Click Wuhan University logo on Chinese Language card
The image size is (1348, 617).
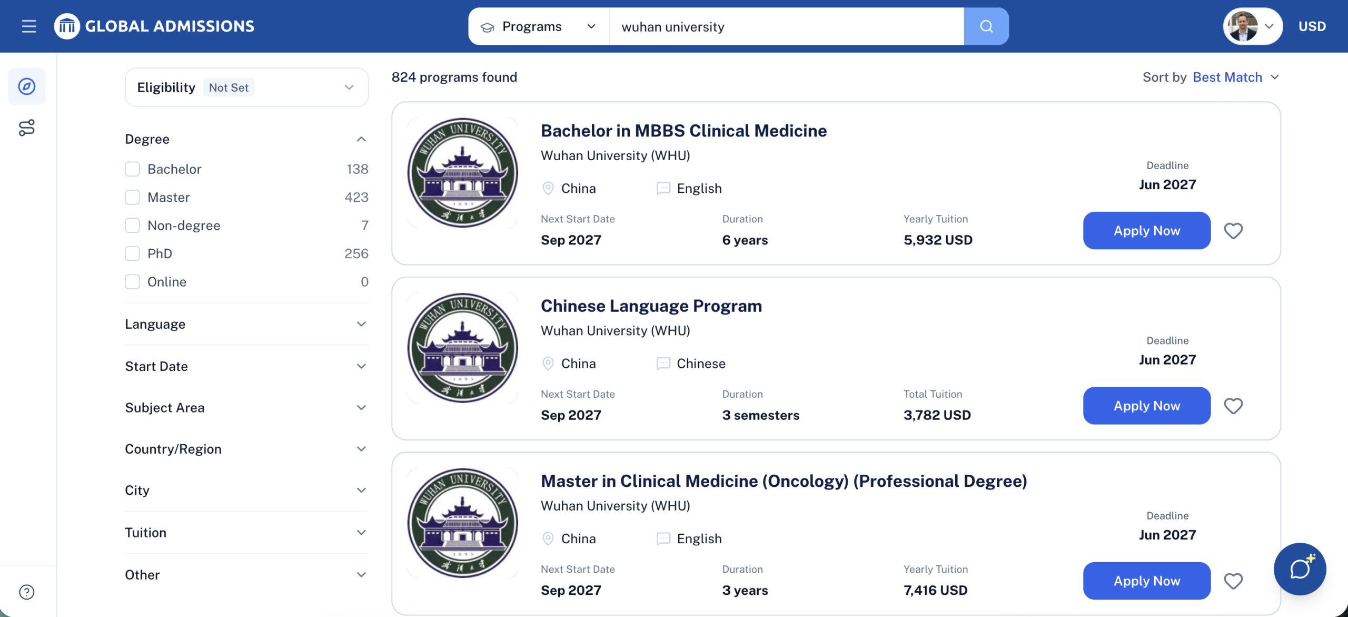463,348
